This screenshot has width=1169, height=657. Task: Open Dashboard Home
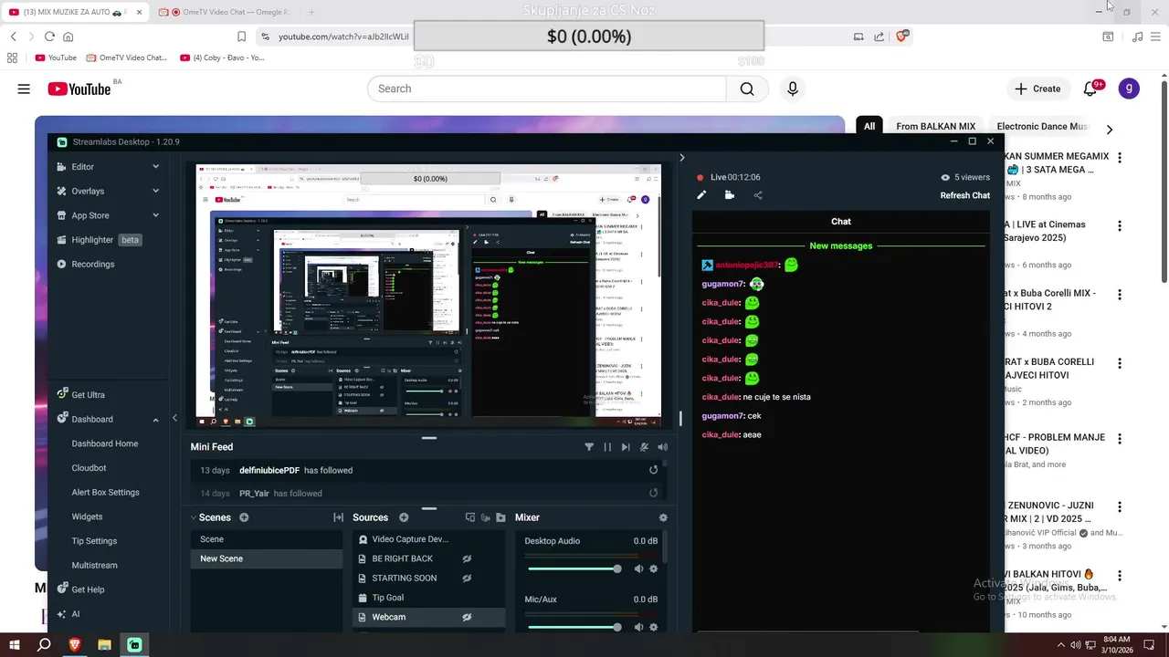[x=105, y=443]
